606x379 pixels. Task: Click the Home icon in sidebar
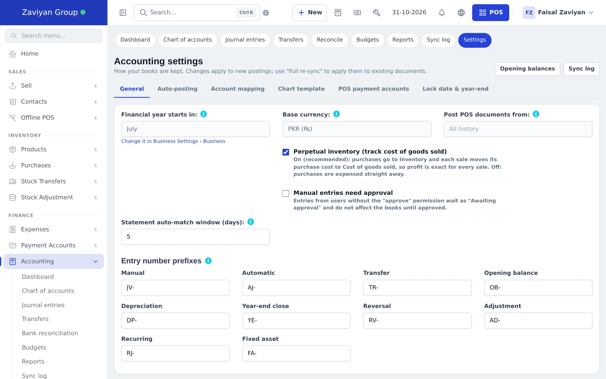(13, 54)
